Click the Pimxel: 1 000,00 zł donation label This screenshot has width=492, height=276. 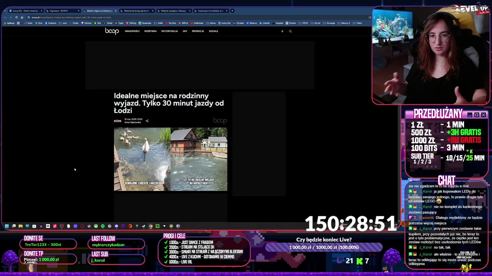42,260
